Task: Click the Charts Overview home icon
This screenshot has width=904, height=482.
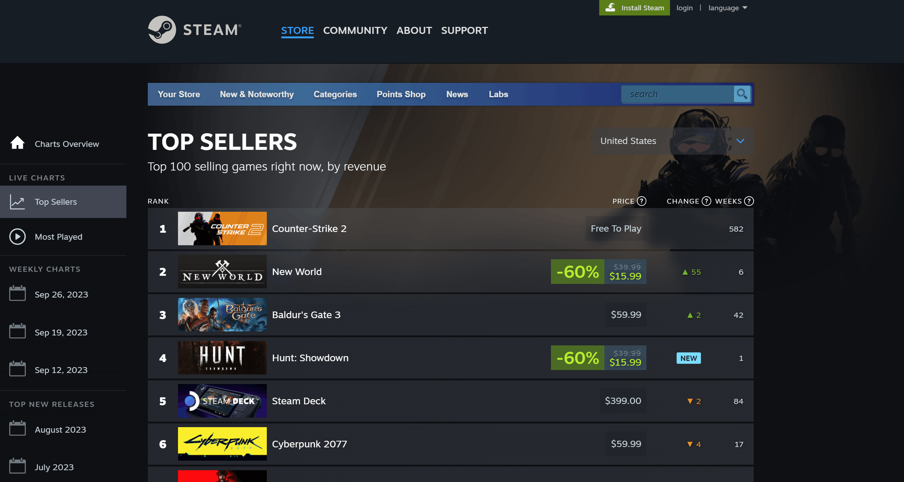Action: [x=17, y=143]
